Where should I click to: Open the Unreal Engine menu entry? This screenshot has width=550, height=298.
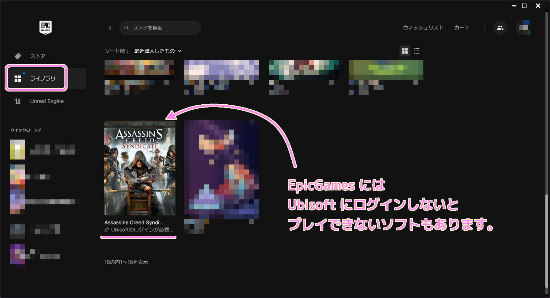(x=47, y=101)
